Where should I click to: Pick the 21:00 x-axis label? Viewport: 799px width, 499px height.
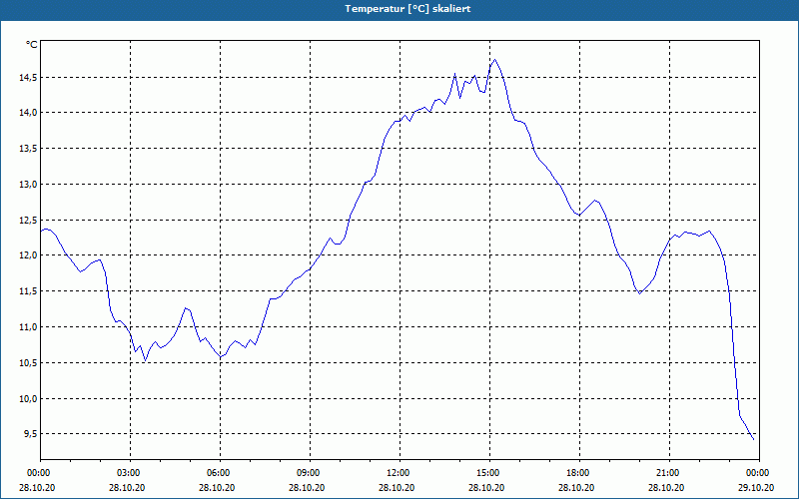pos(666,473)
